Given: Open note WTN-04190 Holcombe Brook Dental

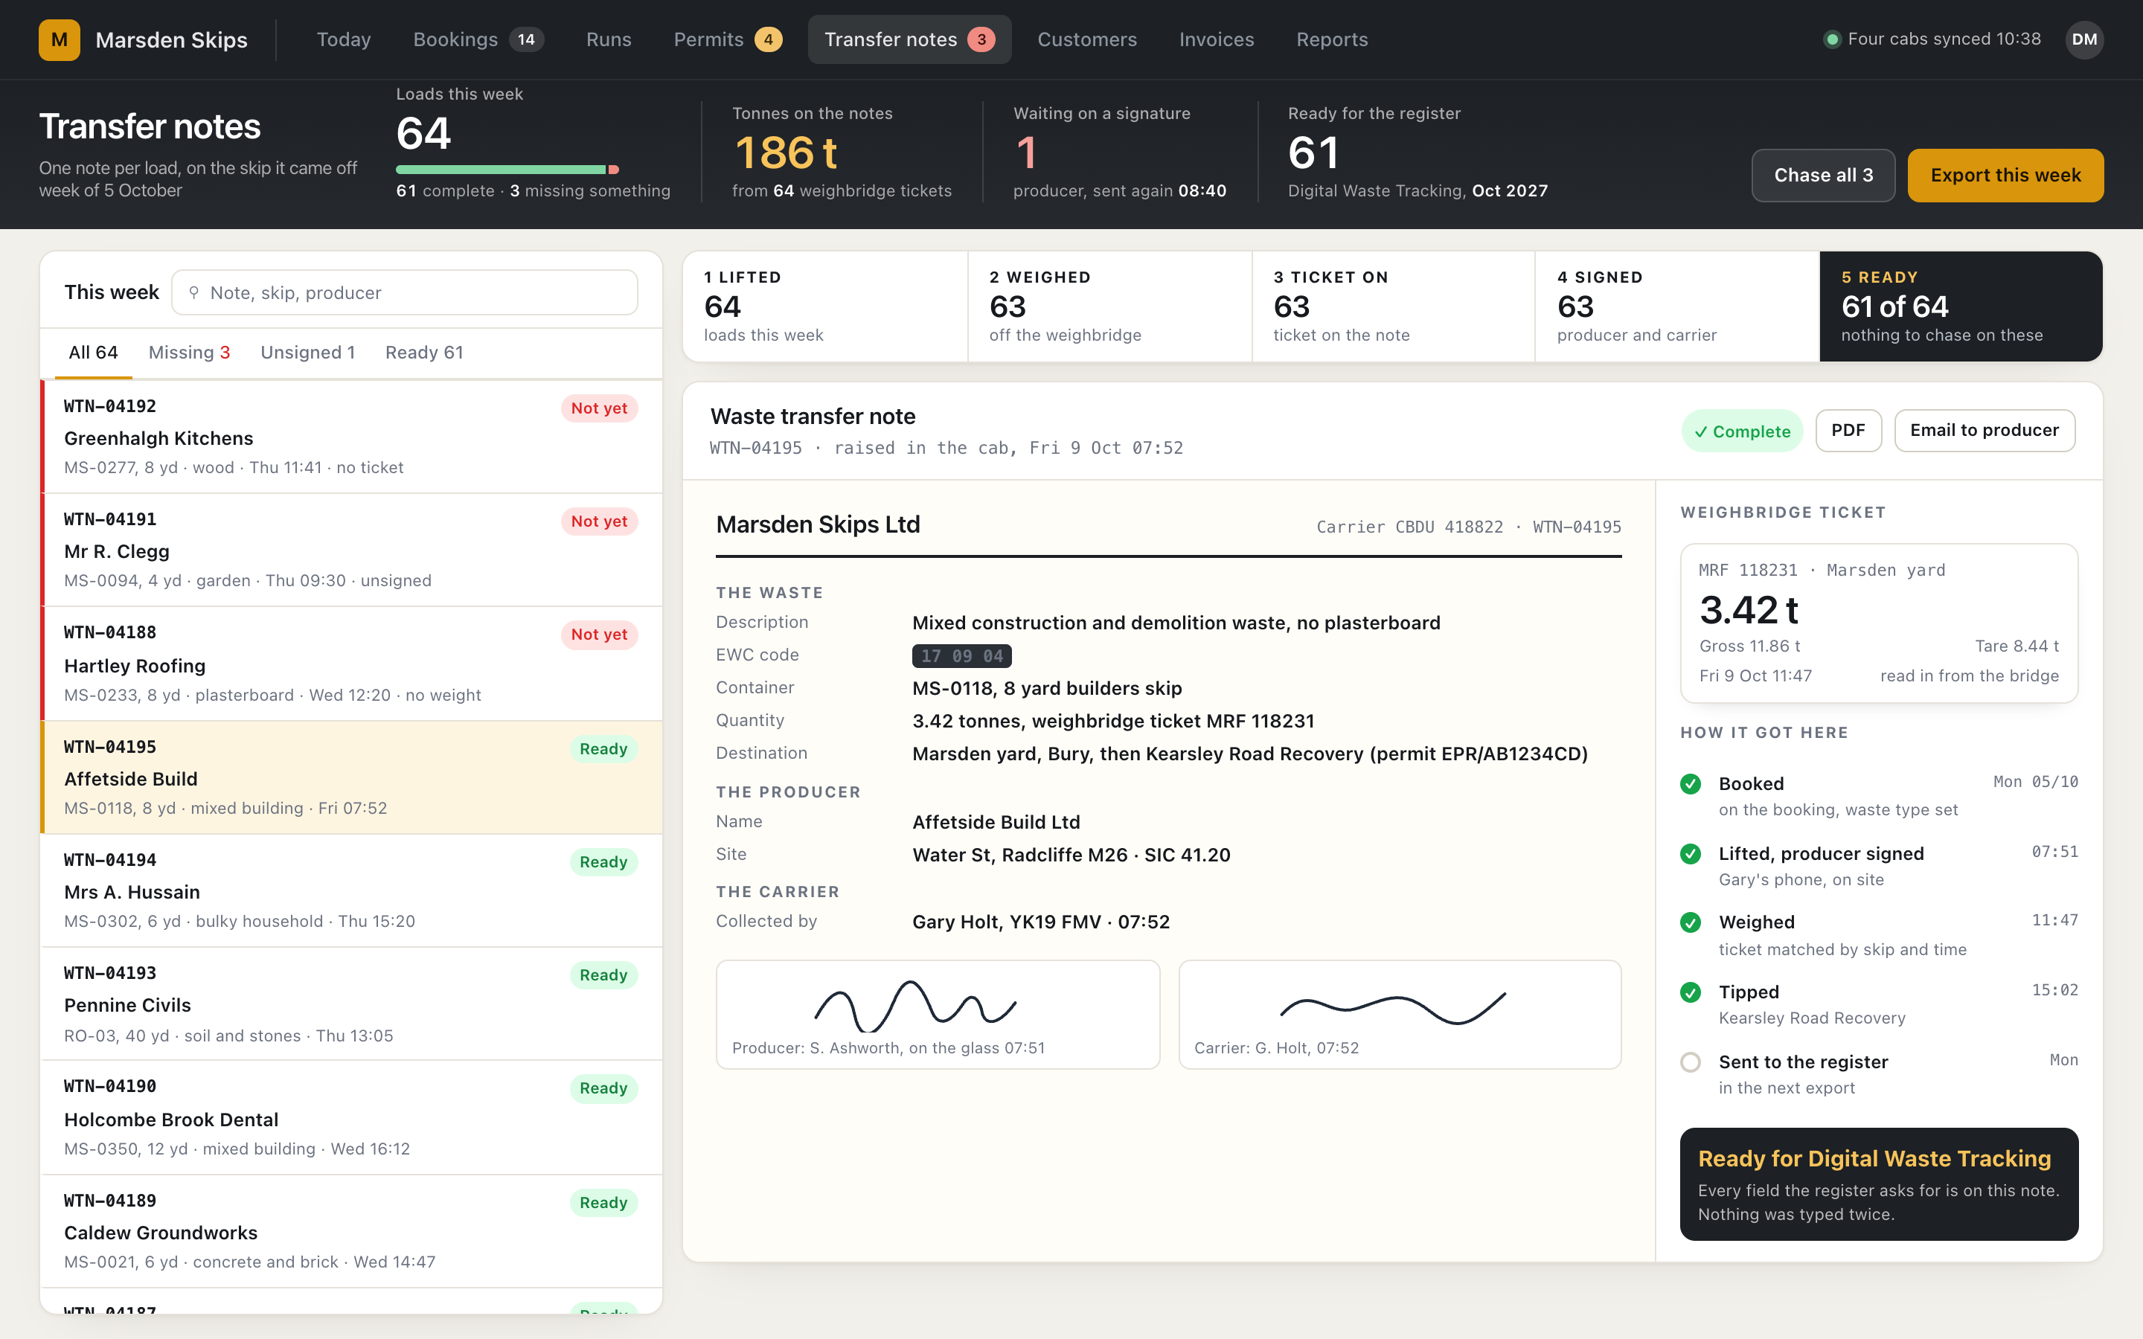Looking at the screenshot, I should coord(351,1117).
